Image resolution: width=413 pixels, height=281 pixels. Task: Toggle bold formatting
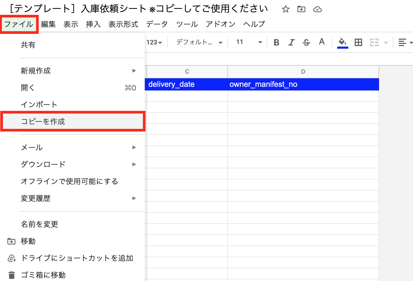coord(276,42)
